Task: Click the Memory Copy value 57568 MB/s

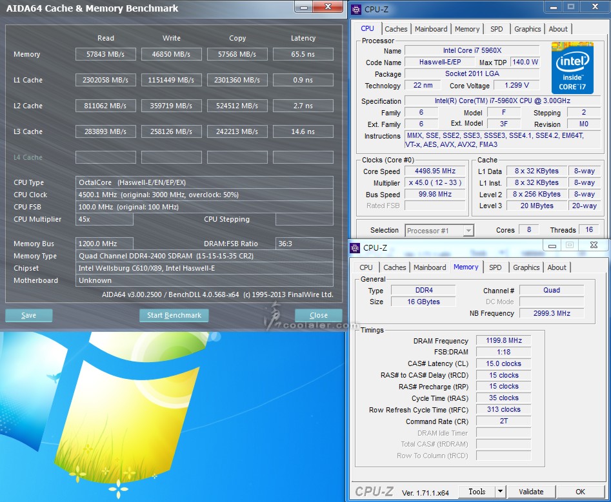Action: pos(237,54)
